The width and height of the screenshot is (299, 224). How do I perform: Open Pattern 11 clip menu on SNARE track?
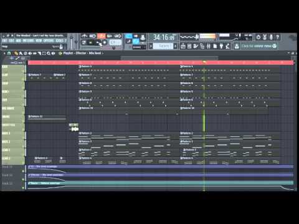pyautogui.click(x=29, y=116)
